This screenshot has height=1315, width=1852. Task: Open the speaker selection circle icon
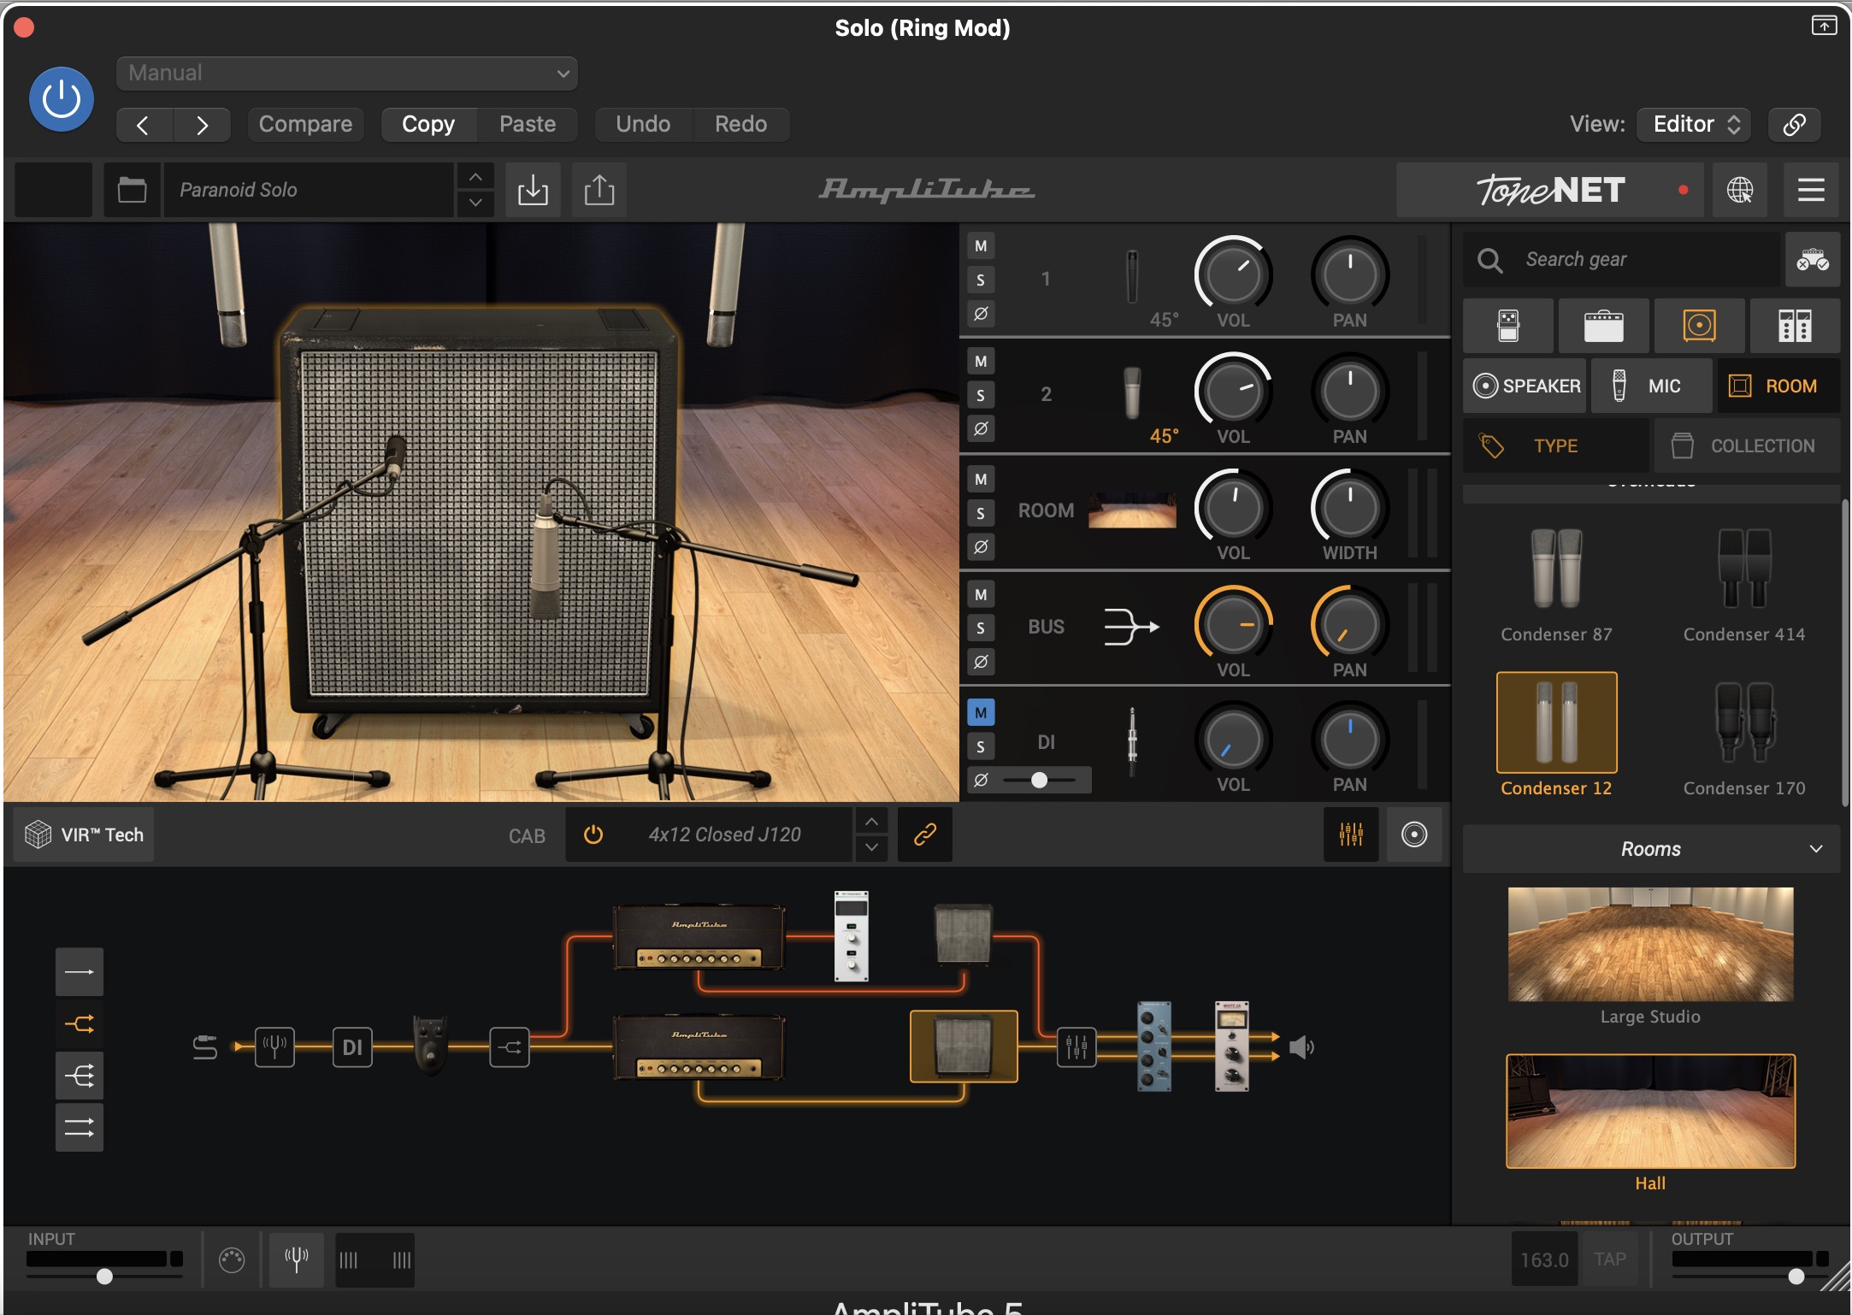click(x=1414, y=834)
